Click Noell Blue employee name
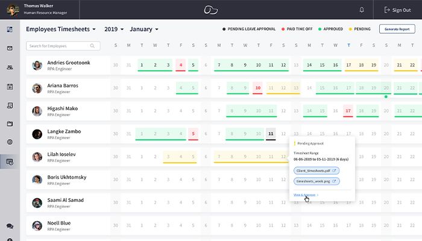Image resolution: width=422 pixels, height=241 pixels. pos(59,223)
